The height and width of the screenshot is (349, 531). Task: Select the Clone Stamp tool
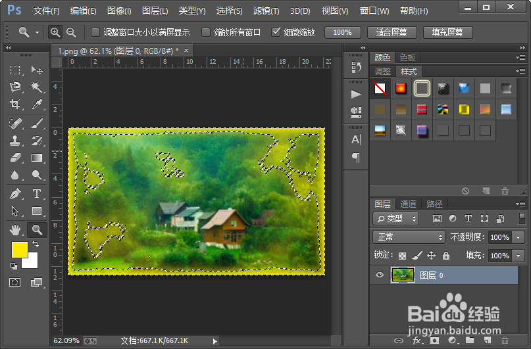pos(15,141)
